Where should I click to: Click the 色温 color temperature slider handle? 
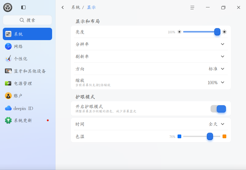point(210,136)
